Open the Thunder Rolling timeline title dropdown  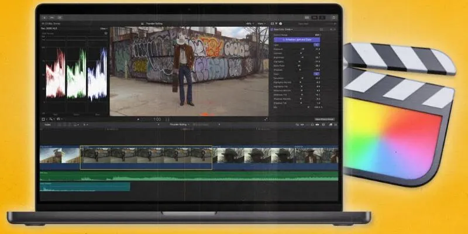[x=180, y=125]
